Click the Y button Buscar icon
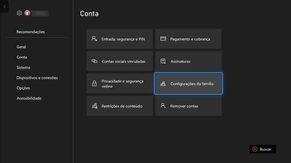Image resolution: width=291 pixels, height=163 pixels. 255,149
